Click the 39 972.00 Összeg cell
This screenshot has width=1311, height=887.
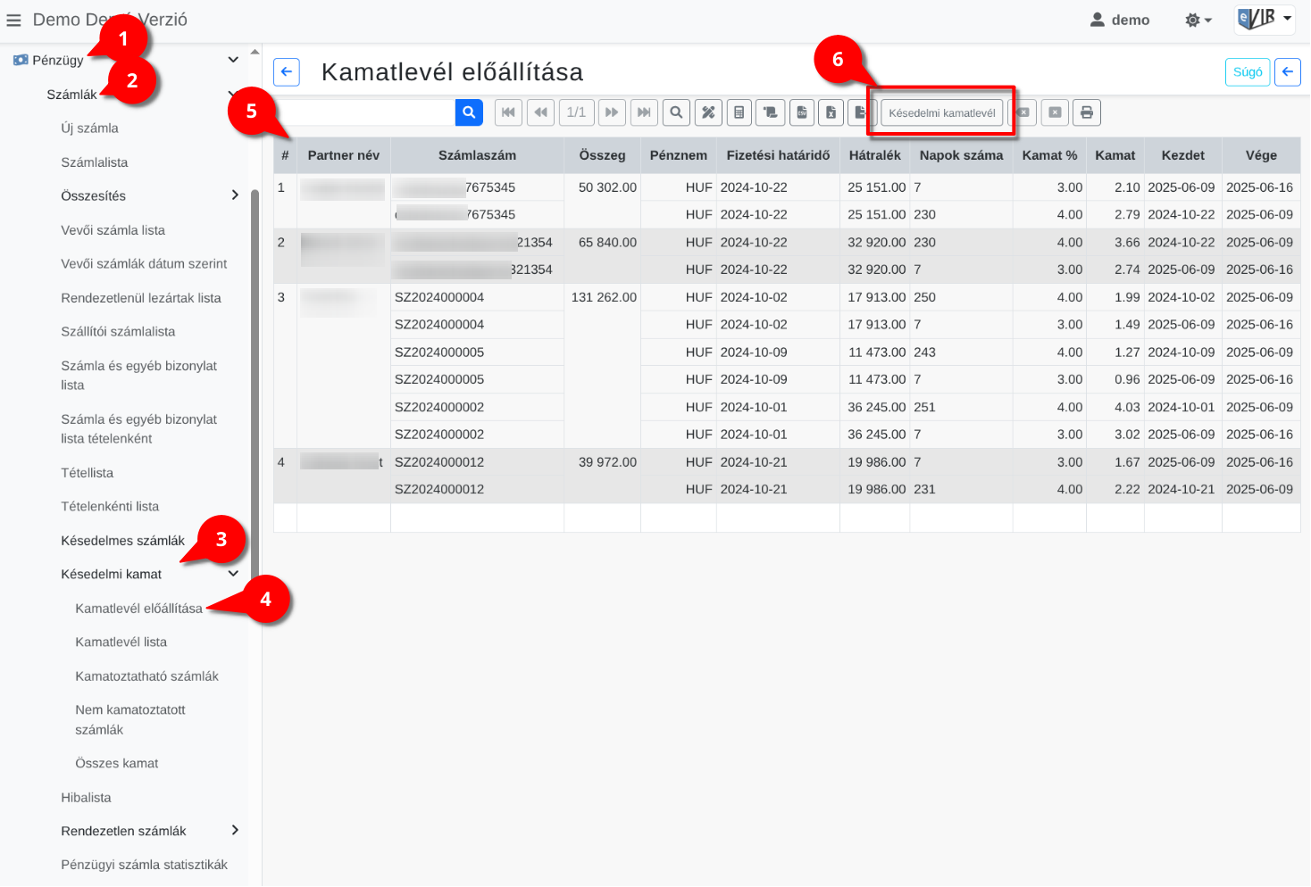click(603, 476)
